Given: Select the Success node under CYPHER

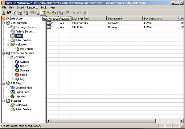Looking at the screenshot, I should 24,70.
